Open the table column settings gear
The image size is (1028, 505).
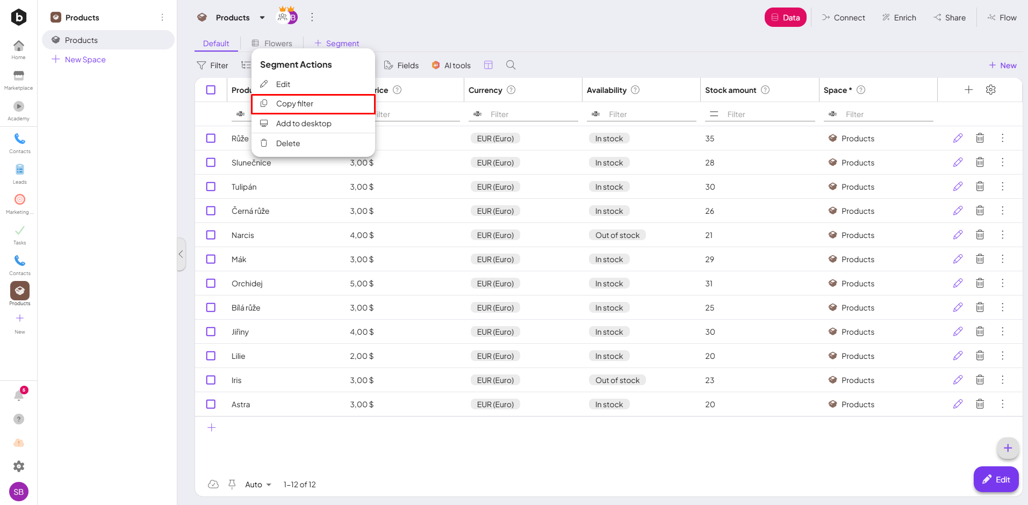pyautogui.click(x=990, y=90)
